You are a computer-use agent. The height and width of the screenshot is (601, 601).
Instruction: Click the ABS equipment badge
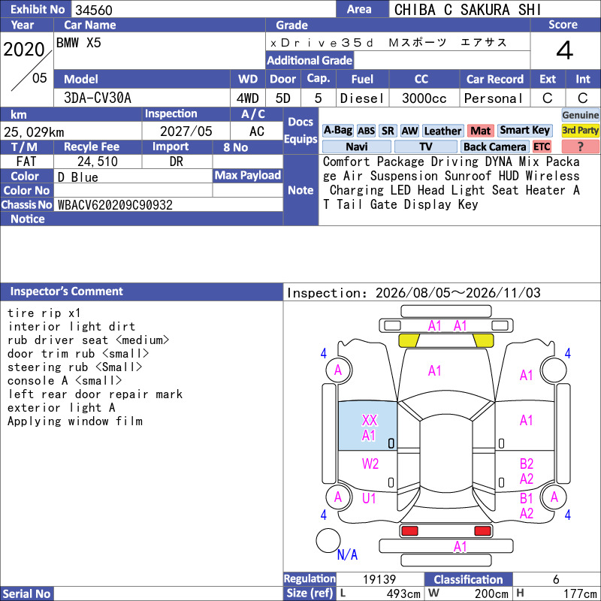point(366,131)
